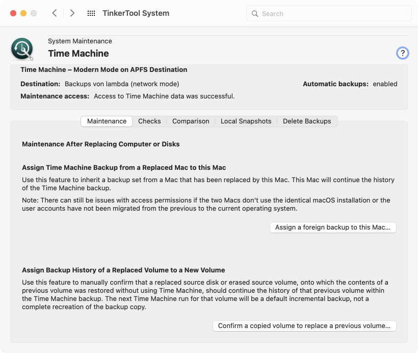Switch to the Delete Backups tab

click(x=307, y=121)
